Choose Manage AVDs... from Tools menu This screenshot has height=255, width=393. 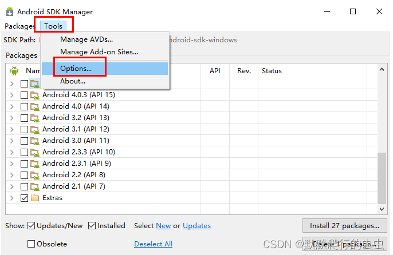click(87, 39)
